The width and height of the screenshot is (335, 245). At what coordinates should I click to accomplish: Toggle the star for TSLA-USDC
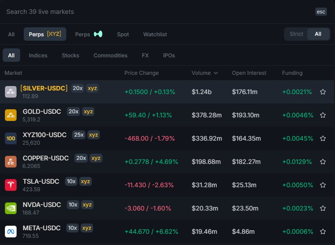click(x=323, y=185)
